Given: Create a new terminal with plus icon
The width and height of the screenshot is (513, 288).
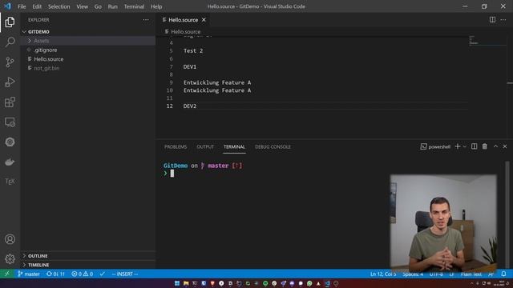Looking at the screenshot, I should point(458,146).
